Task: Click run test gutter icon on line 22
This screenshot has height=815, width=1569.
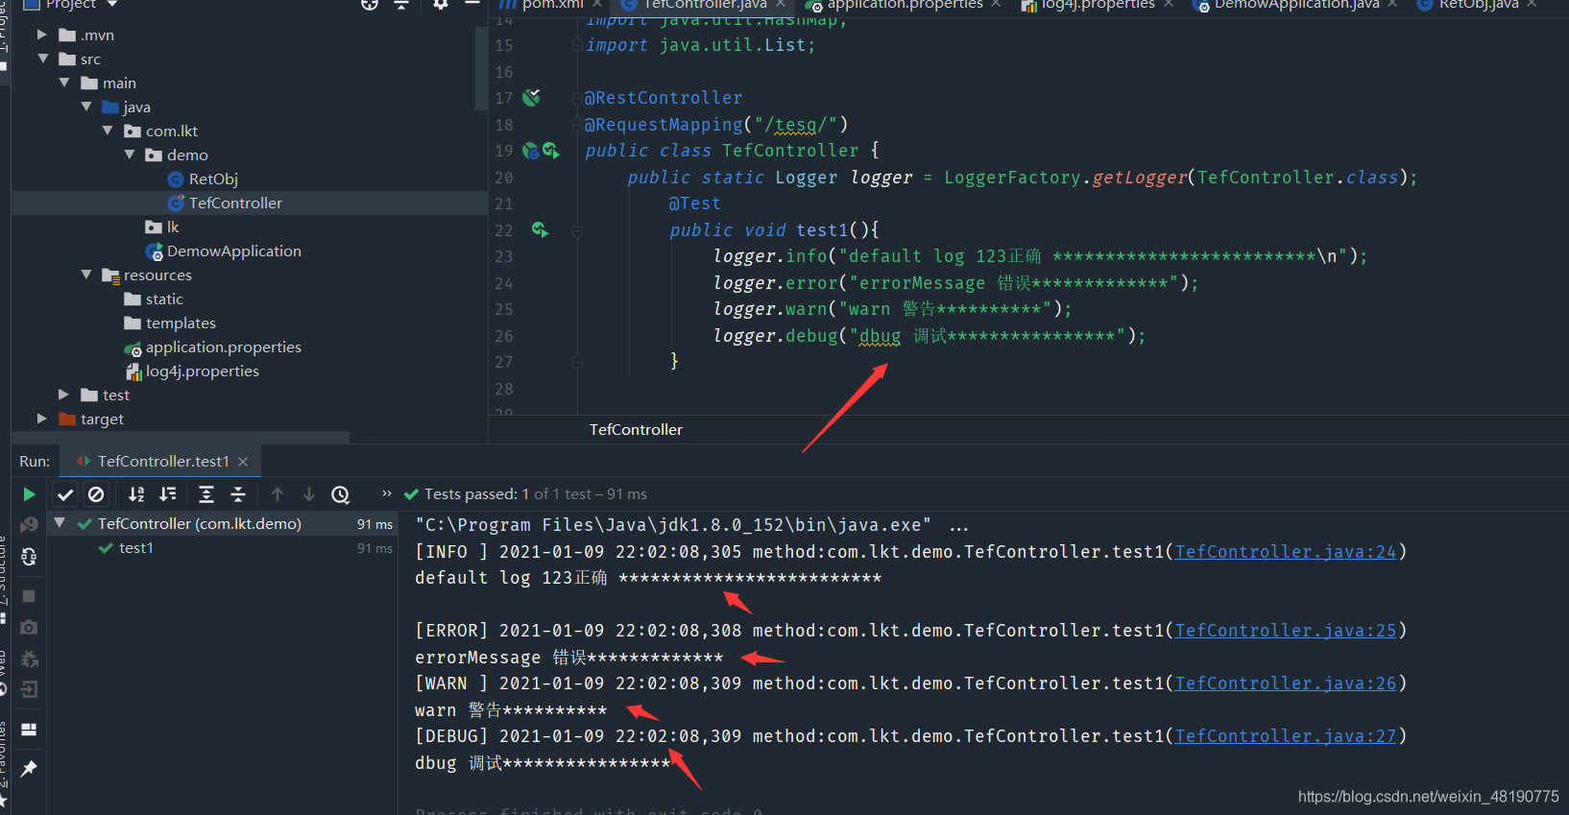Action: pyautogui.click(x=540, y=229)
